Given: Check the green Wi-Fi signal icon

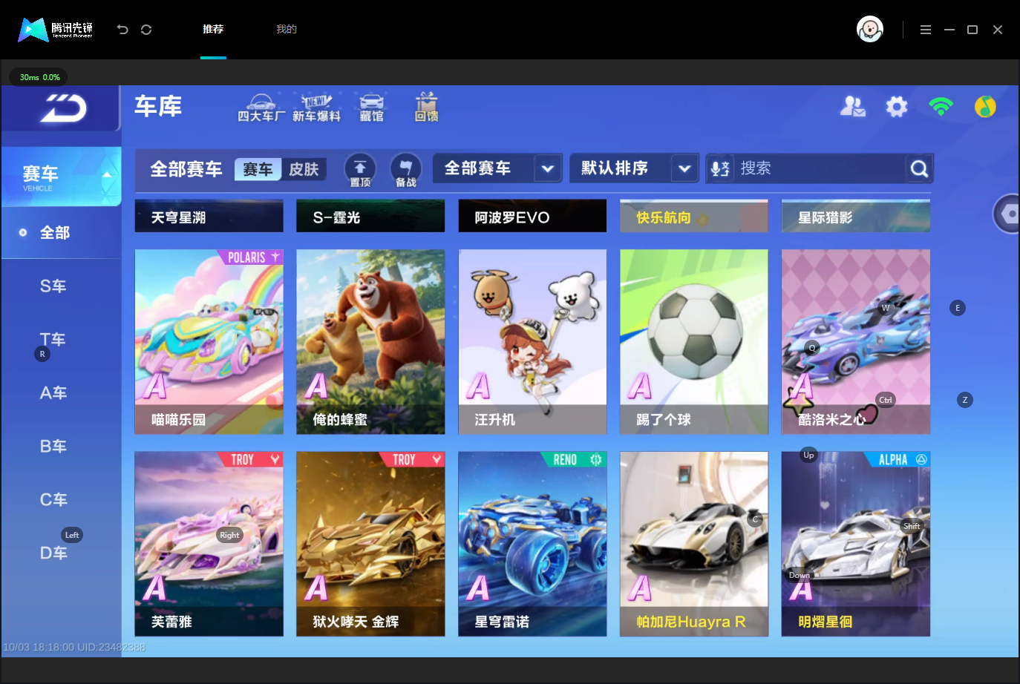Looking at the screenshot, I should pos(941,107).
